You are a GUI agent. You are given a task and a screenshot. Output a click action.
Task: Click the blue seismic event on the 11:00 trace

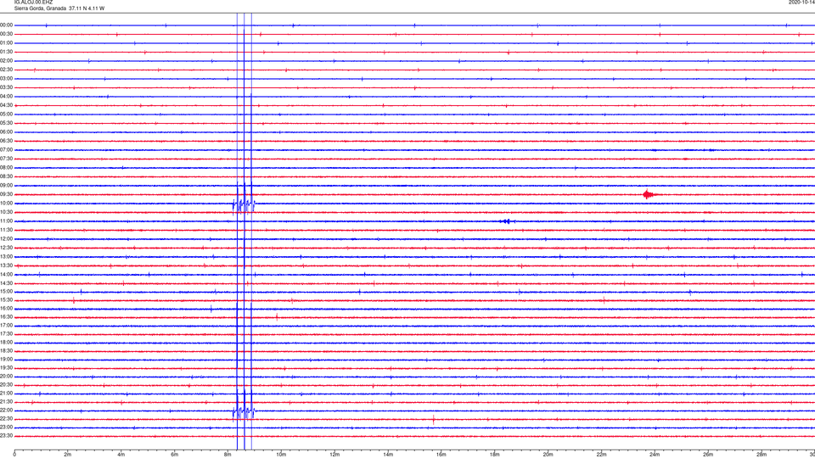507,221
